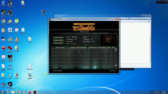Open the VLC media player shortcut
Image resolution: width=168 pixels, height=94 pixels.
tap(17, 40)
